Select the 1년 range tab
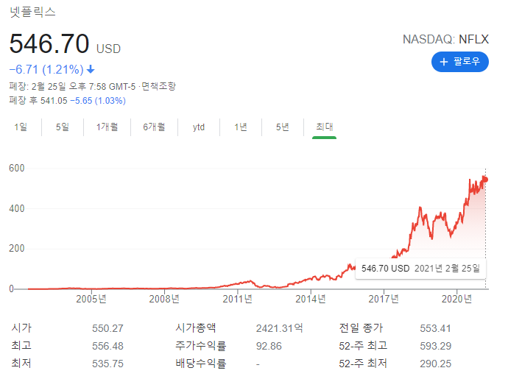Screen dimensions: 522x379 (240, 127)
